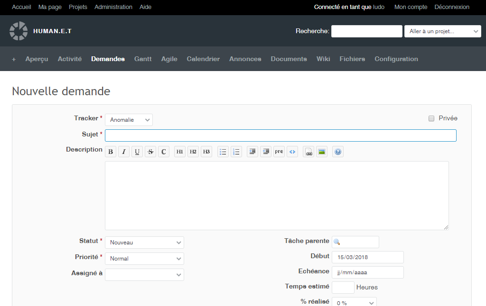The width and height of the screenshot is (486, 306).
Task: Open Aide help link
Action: 145,7
